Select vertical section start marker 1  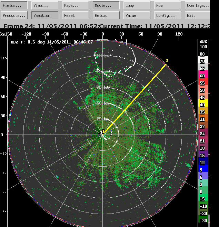click(x=103, y=131)
